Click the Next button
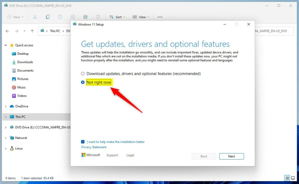The image size is (299, 184). click(x=231, y=156)
